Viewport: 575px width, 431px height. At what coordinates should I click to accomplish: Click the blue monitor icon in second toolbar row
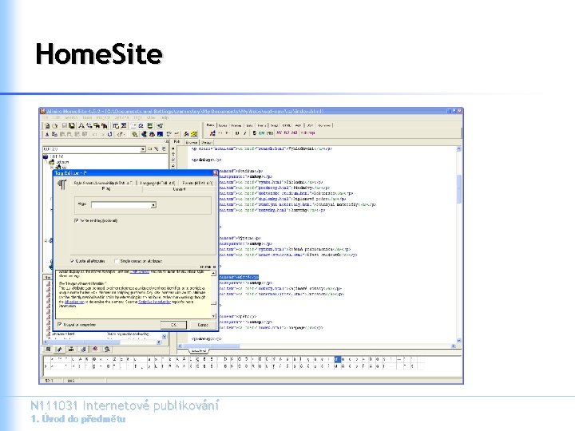pyautogui.click(x=160, y=134)
